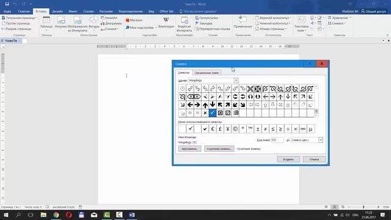Image resolution: width=391 pixels, height=220 pixels.
Task: Open Opera from the taskbar
Action: point(69,215)
